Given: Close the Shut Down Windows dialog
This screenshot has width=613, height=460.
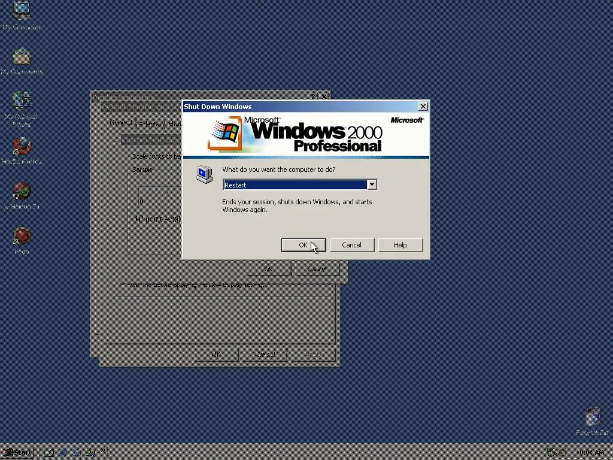Looking at the screenshot, I should 423,107.
